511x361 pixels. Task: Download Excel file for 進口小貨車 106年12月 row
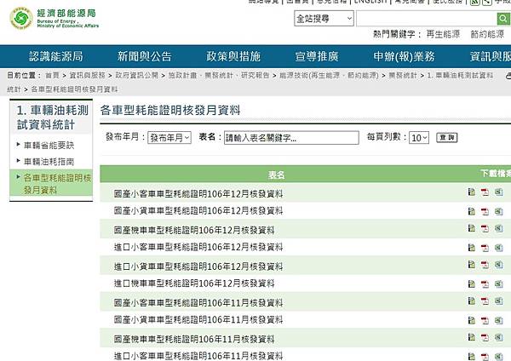(498, 264)
